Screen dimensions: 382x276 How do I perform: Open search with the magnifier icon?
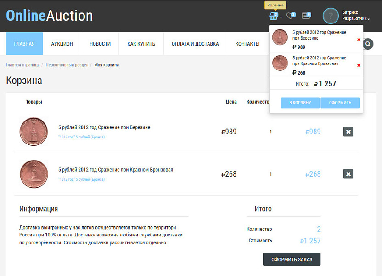[368, 44]
